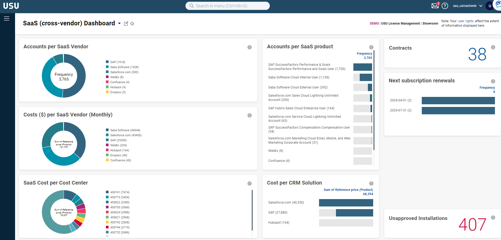This screenshot has height=240, width=501.
Task: Select cost center 450755 (3068)
Action: 120,207
